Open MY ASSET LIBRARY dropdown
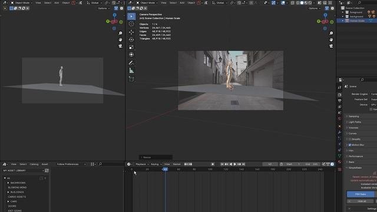Image resolution: width=377 pixels, height=212 pixels. coord(24,171)
